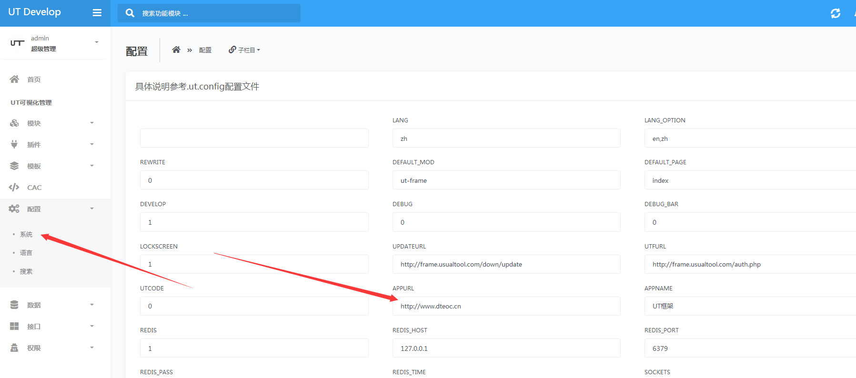Open the 子栏目 dropdown

click(244, 50)
